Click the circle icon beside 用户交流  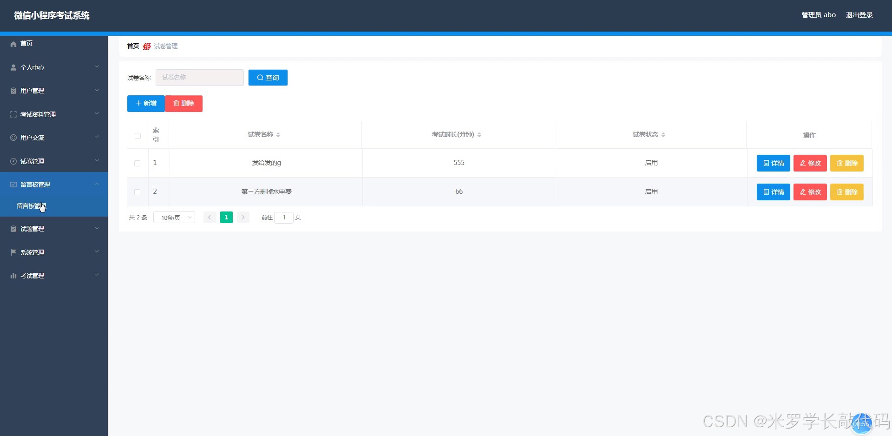pyautogui.click(x=13, y=138)
